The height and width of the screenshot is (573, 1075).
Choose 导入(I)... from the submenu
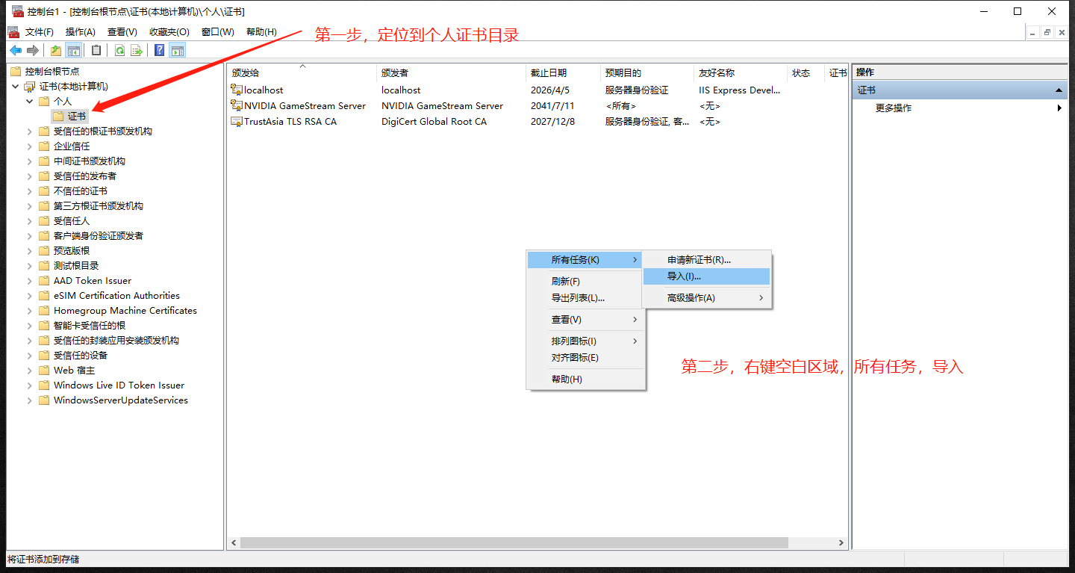[x=684, y=276]
